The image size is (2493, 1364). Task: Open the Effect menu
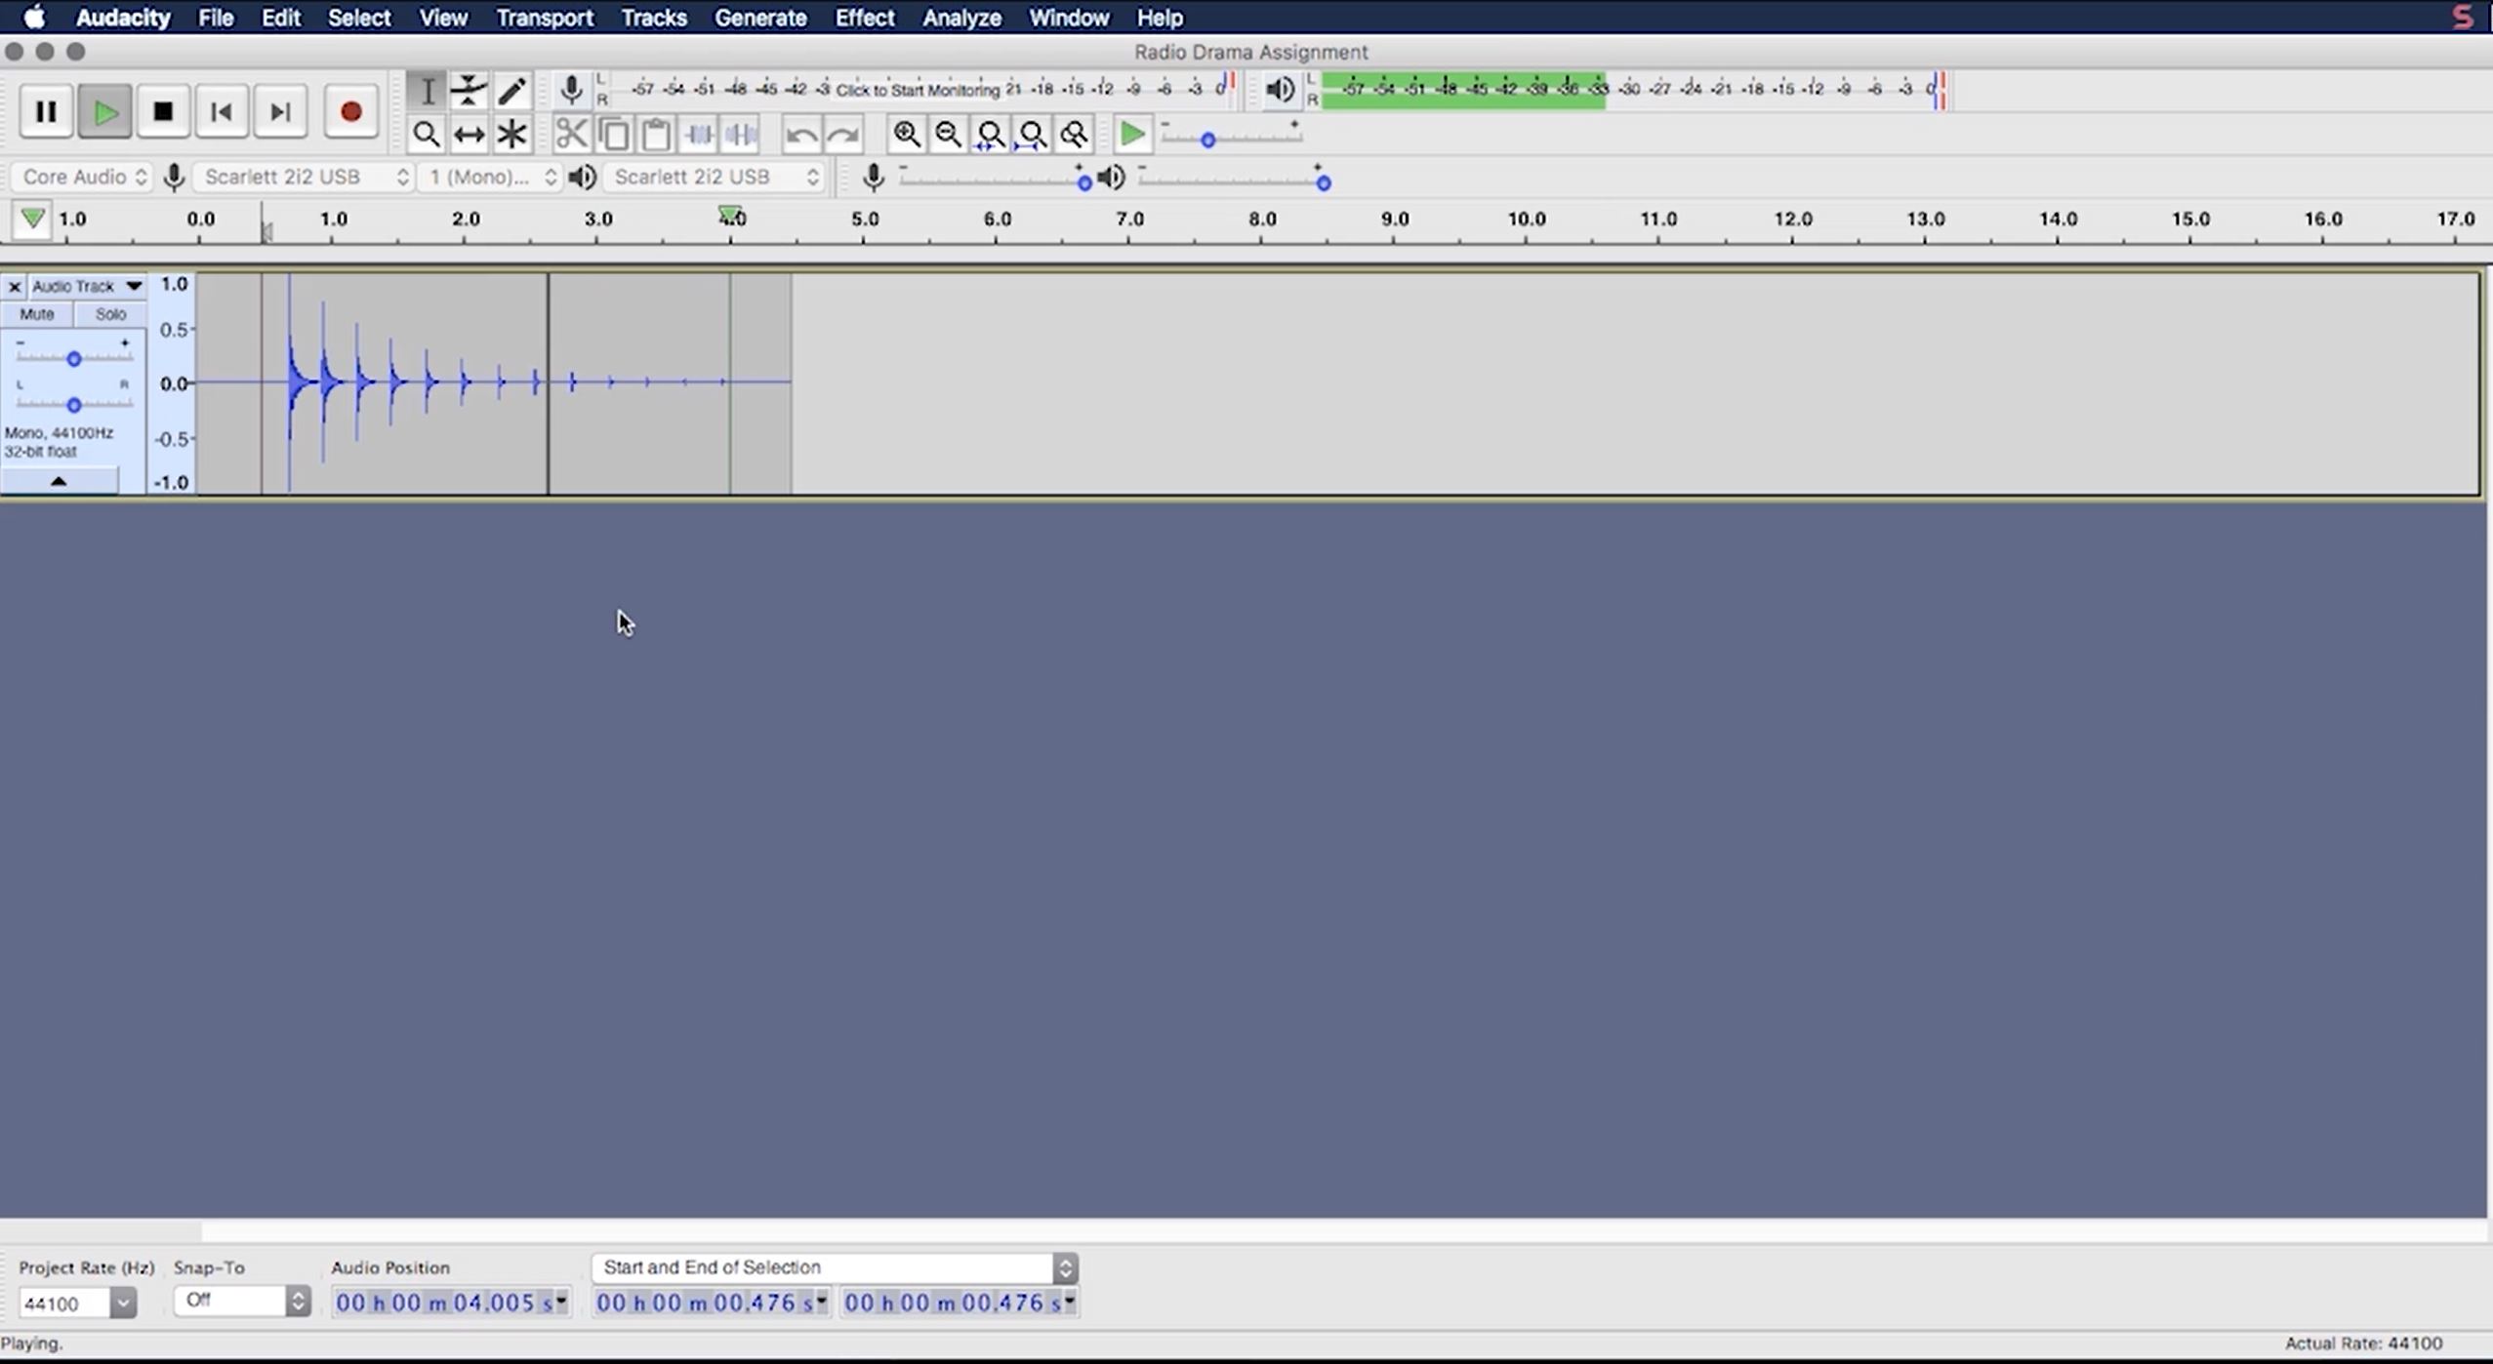click(864, 18)
